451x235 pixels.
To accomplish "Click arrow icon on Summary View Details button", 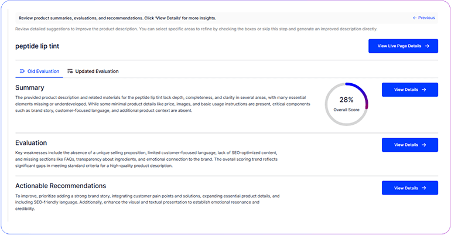I will 424,90.
